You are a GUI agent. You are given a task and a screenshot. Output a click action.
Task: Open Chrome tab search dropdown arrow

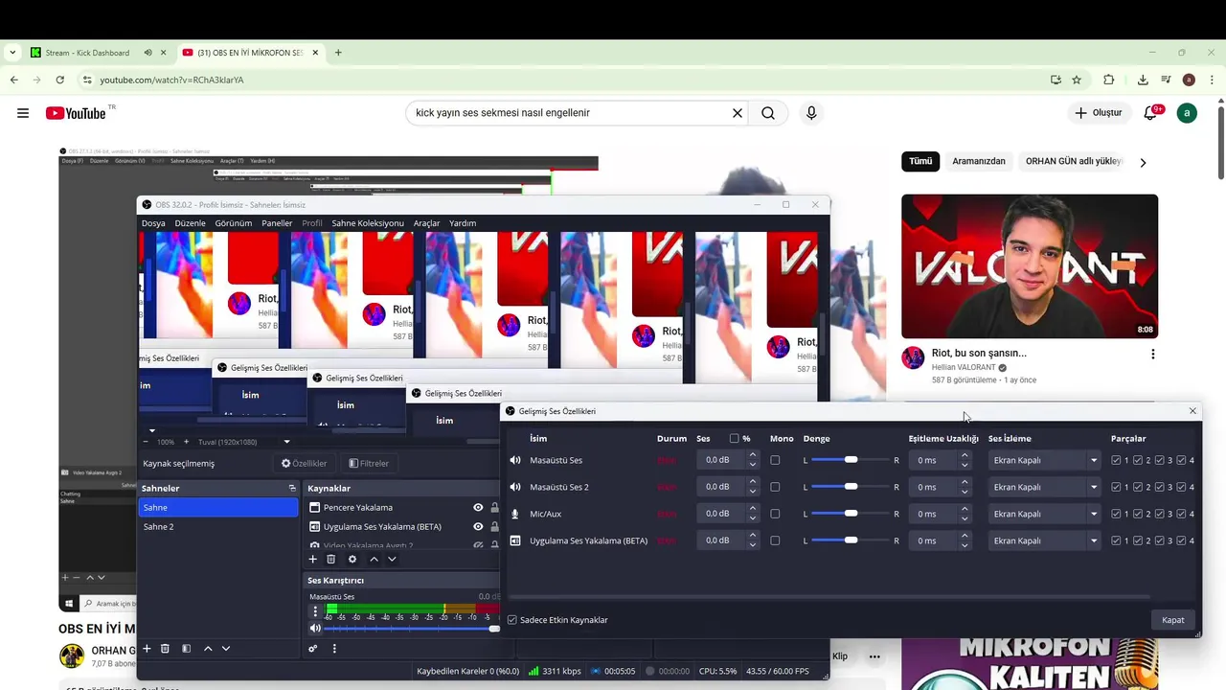coord(12,53)
